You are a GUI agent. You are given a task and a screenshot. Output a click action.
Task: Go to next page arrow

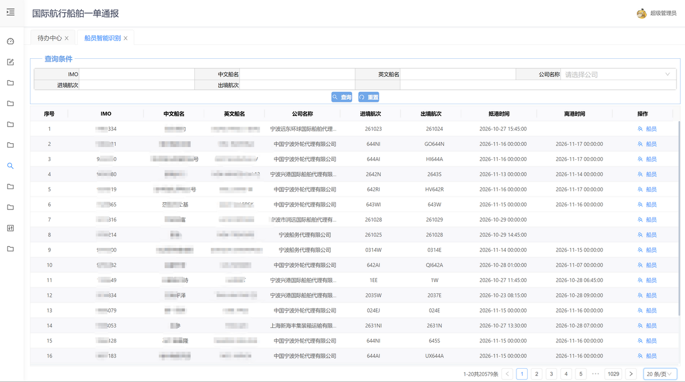point(631,374)
